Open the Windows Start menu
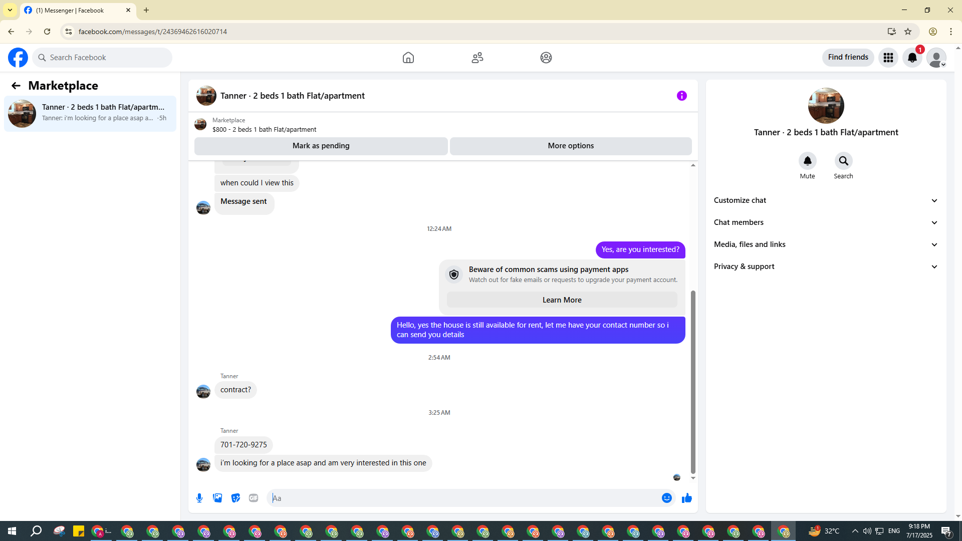962x541 pixels. click(x=12, y=531)
